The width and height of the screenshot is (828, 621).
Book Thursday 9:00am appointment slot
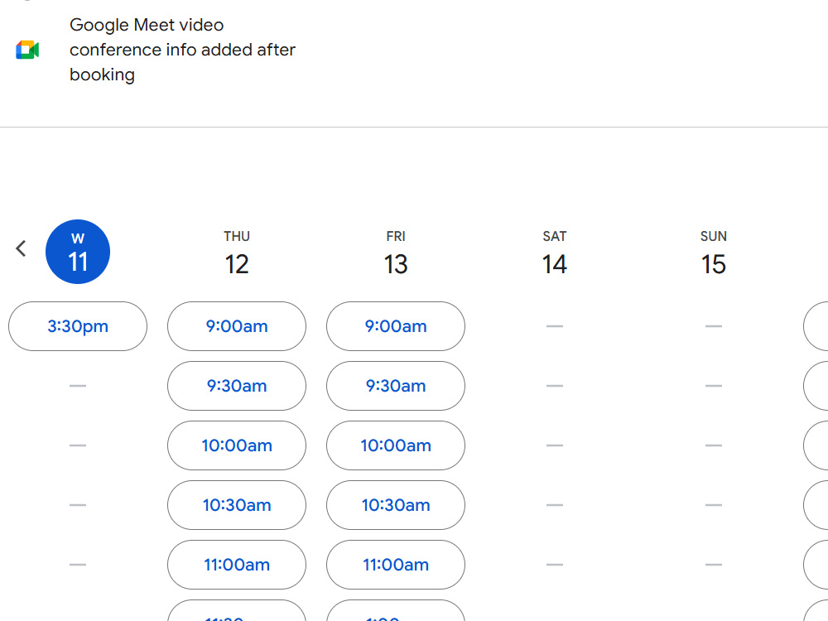tap(237, 326)
